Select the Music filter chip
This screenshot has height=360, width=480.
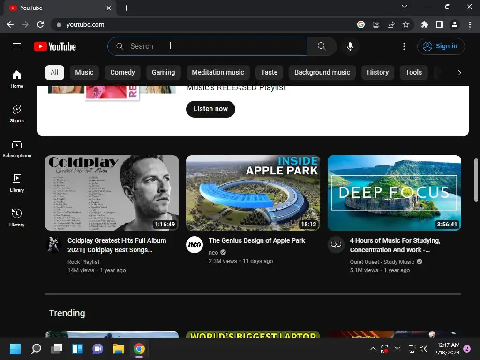pos(84,73)
